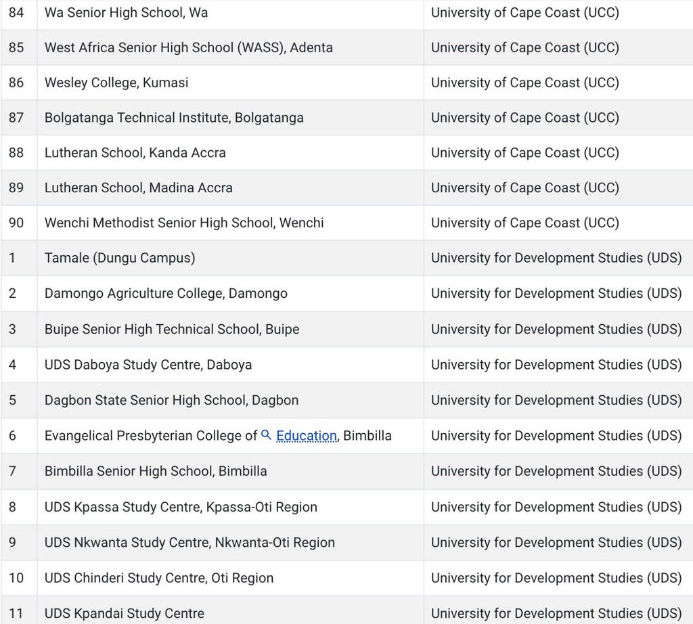Select UDS Kpassa Study Centre entry
Screen dimensions: 693x624
coord(181,506)
